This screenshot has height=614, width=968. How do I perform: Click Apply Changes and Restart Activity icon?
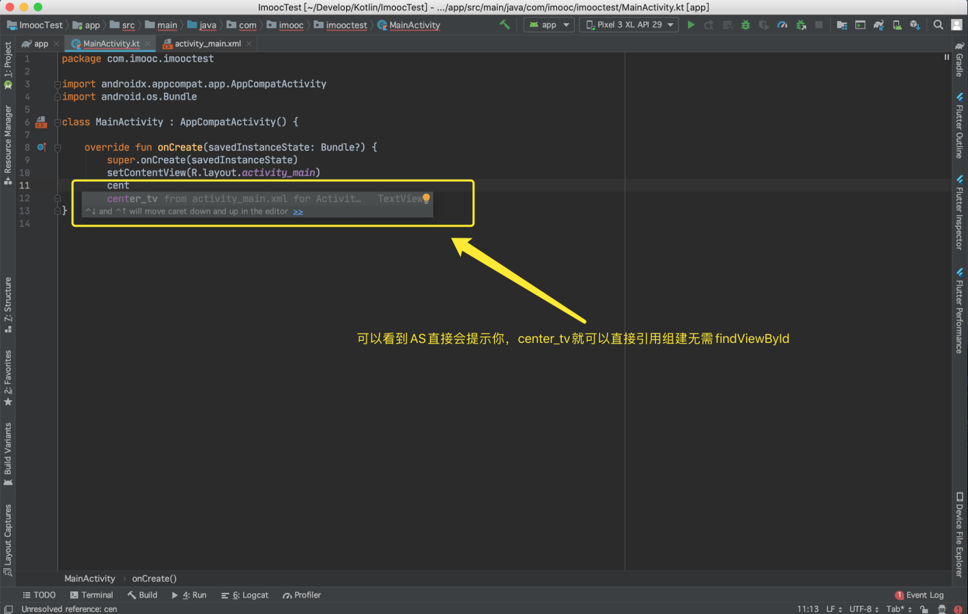point(709,25)
